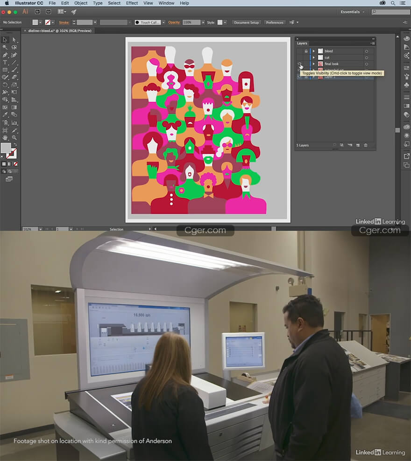Open stroke weight dropdown
Image resolution: width=411 pixels, height=461 pixels.
(x=95, y=22)
